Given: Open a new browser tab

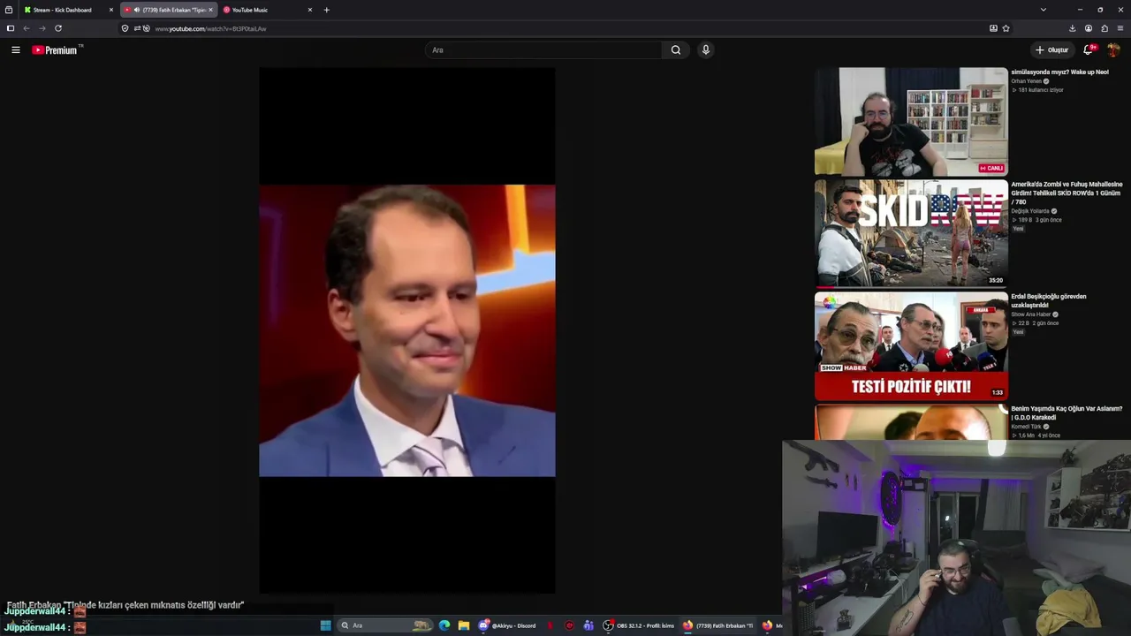Looking at the screenshot, I should click(327, 10).
